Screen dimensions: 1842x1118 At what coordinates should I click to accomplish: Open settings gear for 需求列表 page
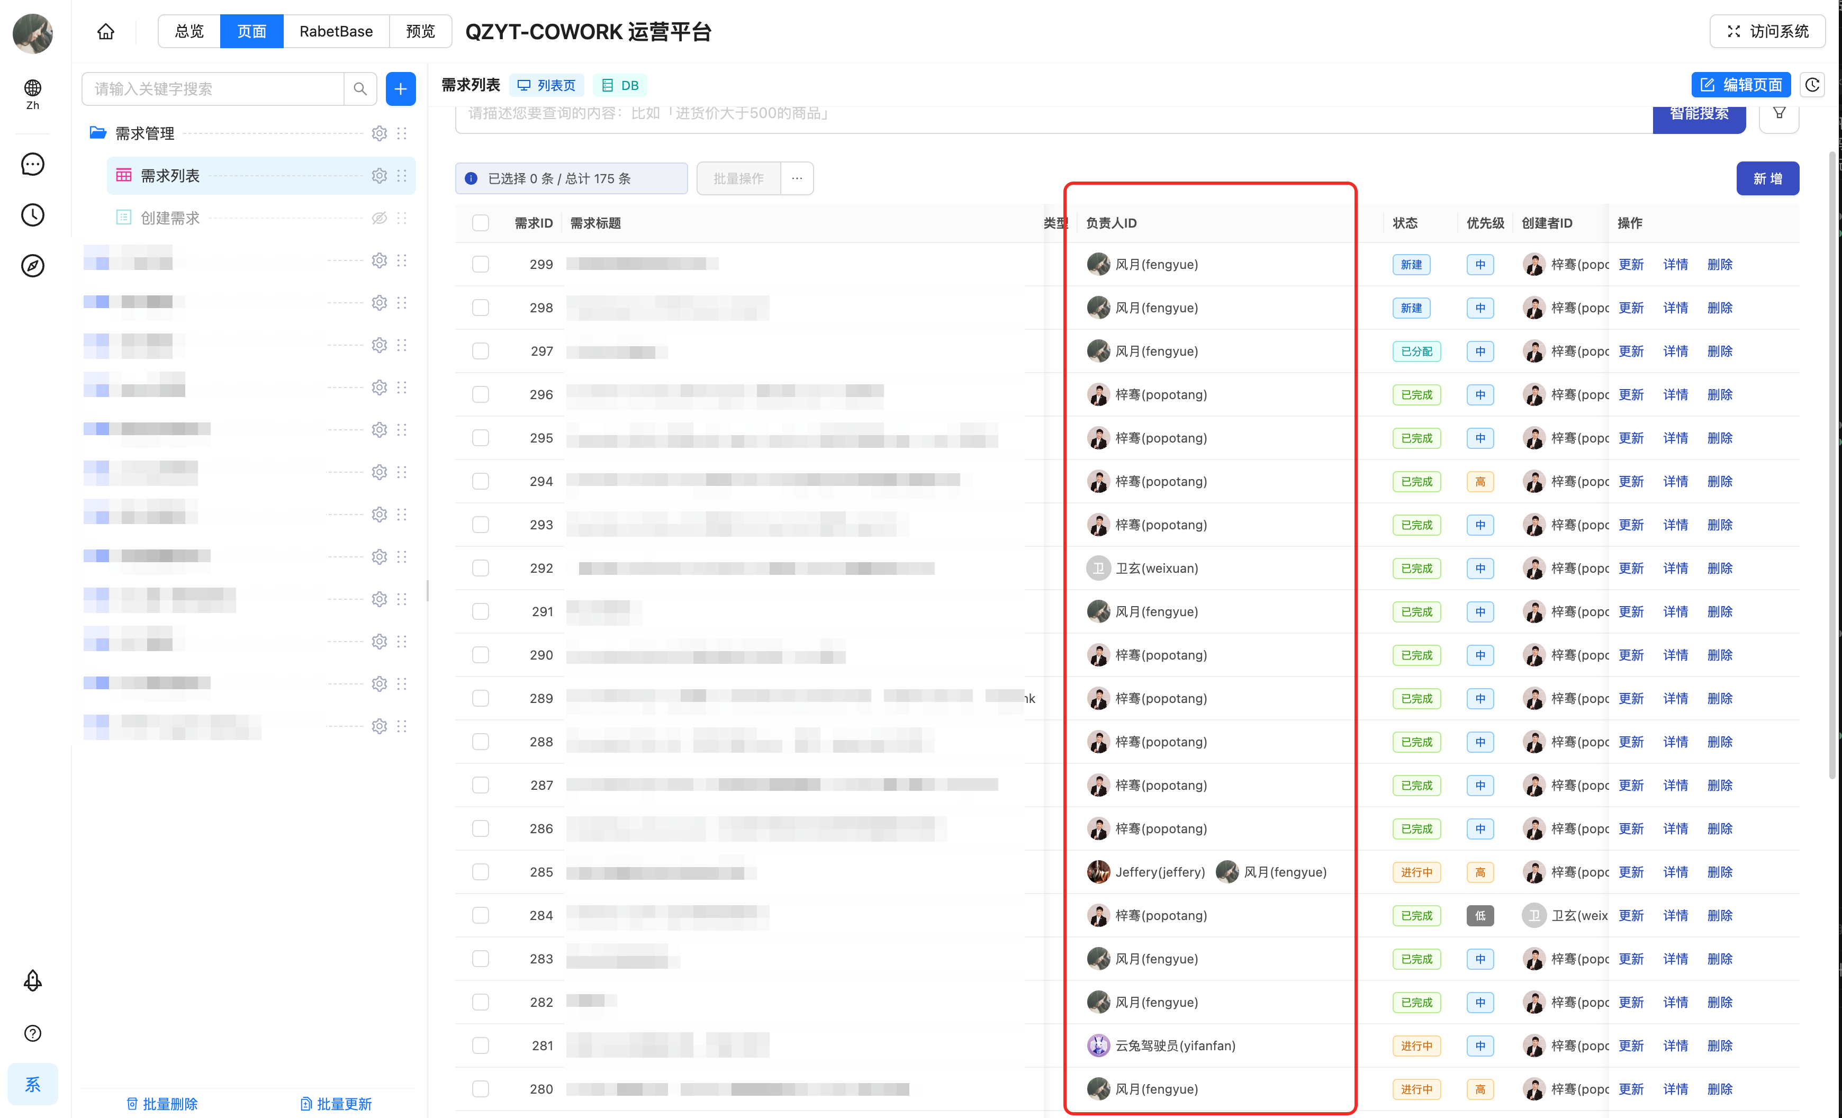tap(380, 176)
